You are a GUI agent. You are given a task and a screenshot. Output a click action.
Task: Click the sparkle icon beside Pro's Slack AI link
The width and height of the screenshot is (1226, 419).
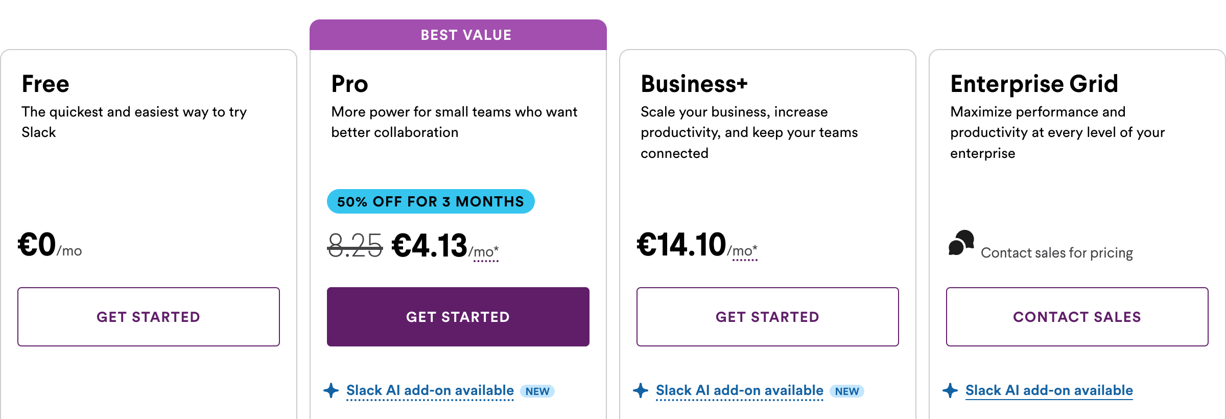coord(332,390)
